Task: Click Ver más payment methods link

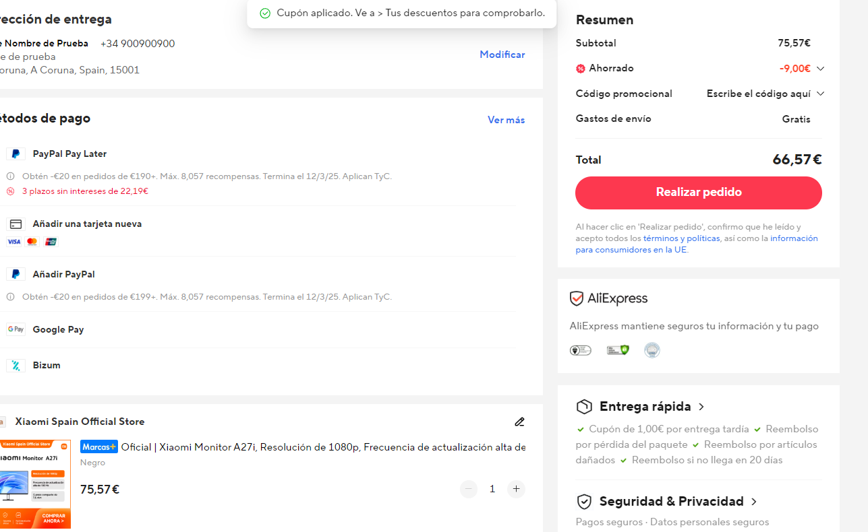Action: tap(507, 120)
